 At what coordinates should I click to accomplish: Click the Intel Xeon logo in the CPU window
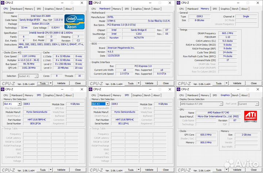74,22
